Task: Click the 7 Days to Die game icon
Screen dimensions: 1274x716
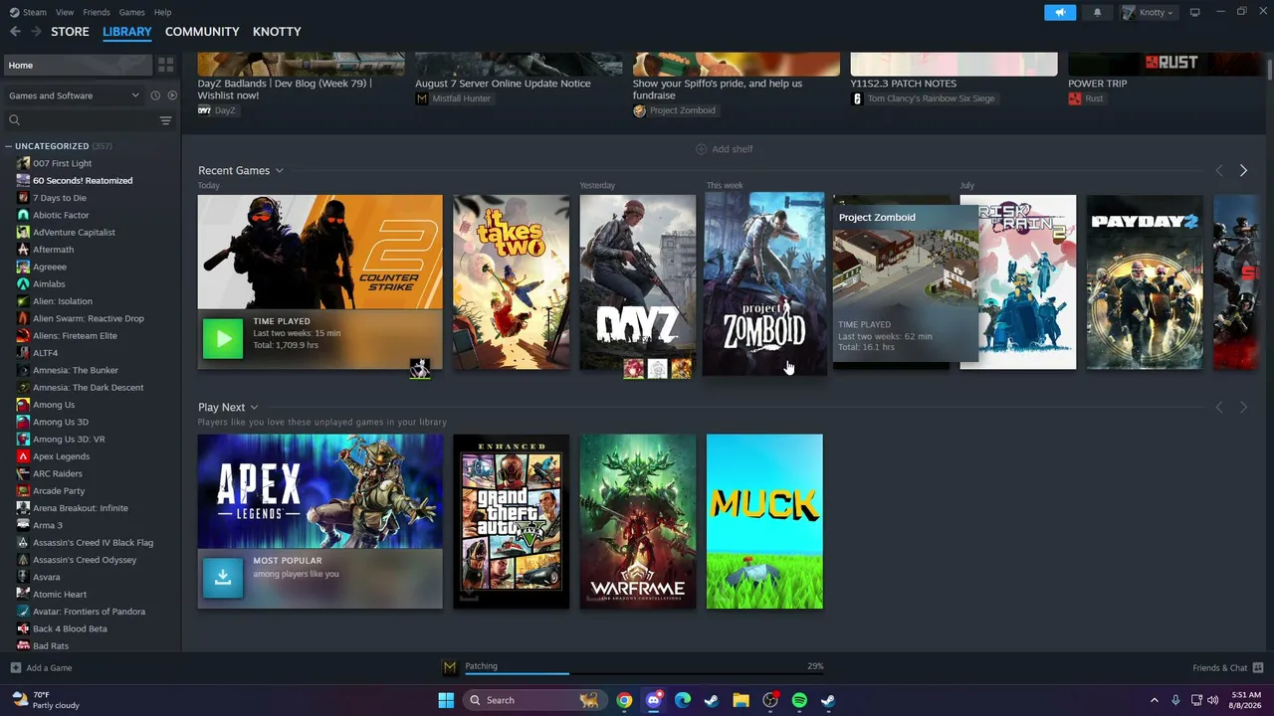Action: (23, 198)
